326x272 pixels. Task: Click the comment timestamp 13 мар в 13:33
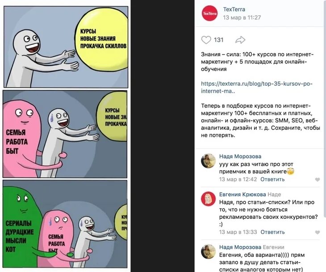pyautogui.click(x=238, y=232)
